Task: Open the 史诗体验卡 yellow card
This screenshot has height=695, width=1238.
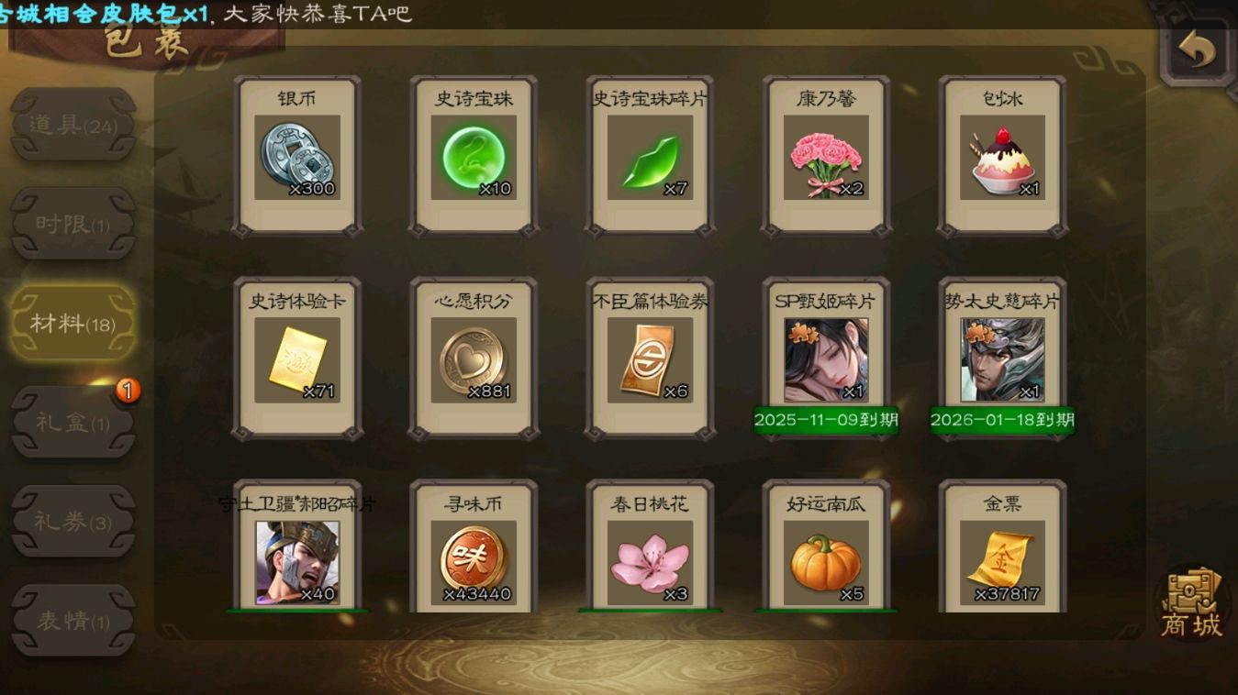Action: click(x=296, y=359)
